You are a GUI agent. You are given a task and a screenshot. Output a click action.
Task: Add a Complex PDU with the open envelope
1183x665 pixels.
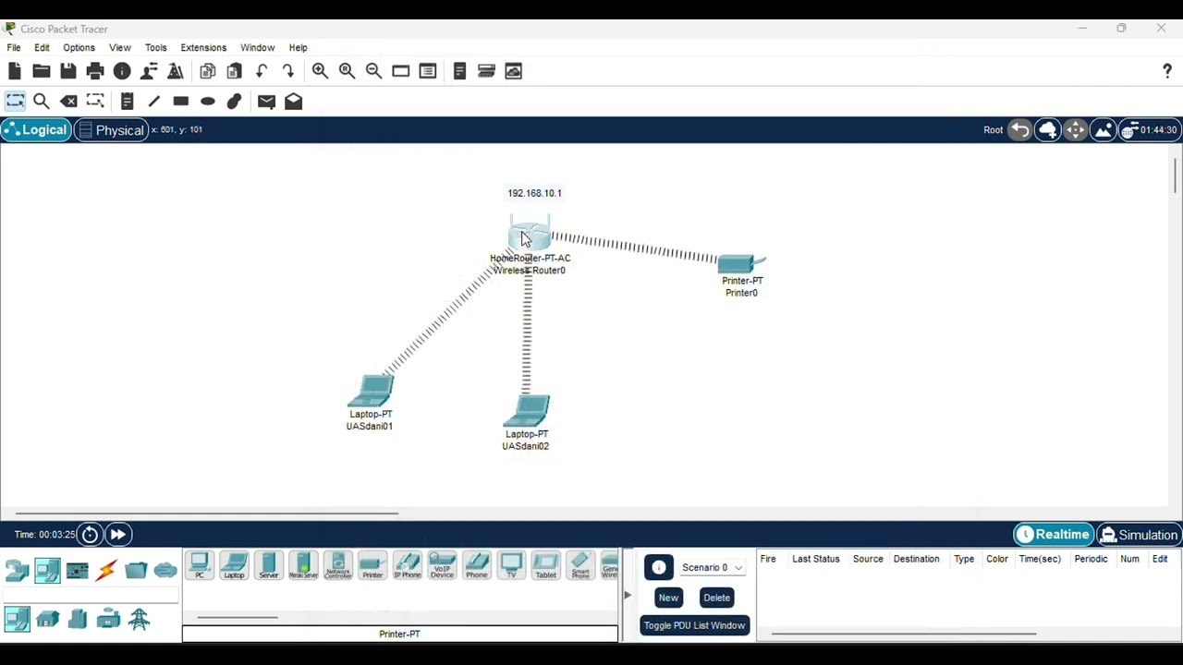(x=293, y=102)
